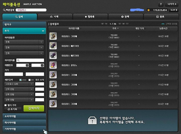
Task: Open the second 선택 안함 dropdown
Action: pos(19,94)
